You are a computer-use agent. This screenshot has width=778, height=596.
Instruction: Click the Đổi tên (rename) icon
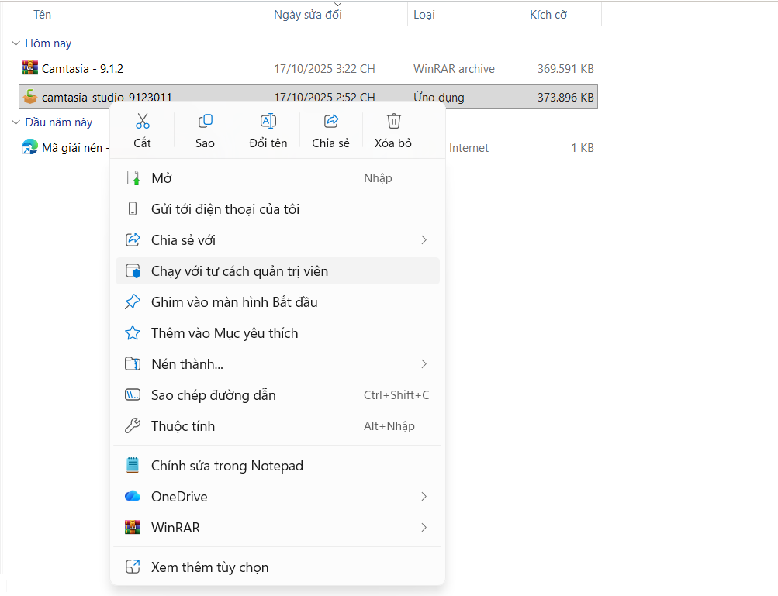[268, 122]
